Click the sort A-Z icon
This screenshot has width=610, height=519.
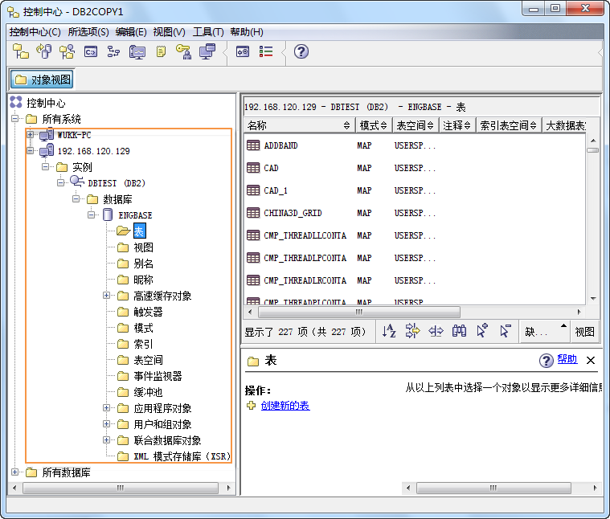tap(389, 330)
